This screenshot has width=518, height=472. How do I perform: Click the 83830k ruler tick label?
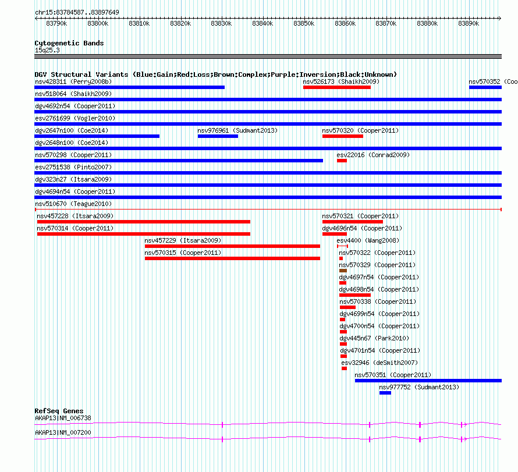pyautogui.click(x=221, y=23)
